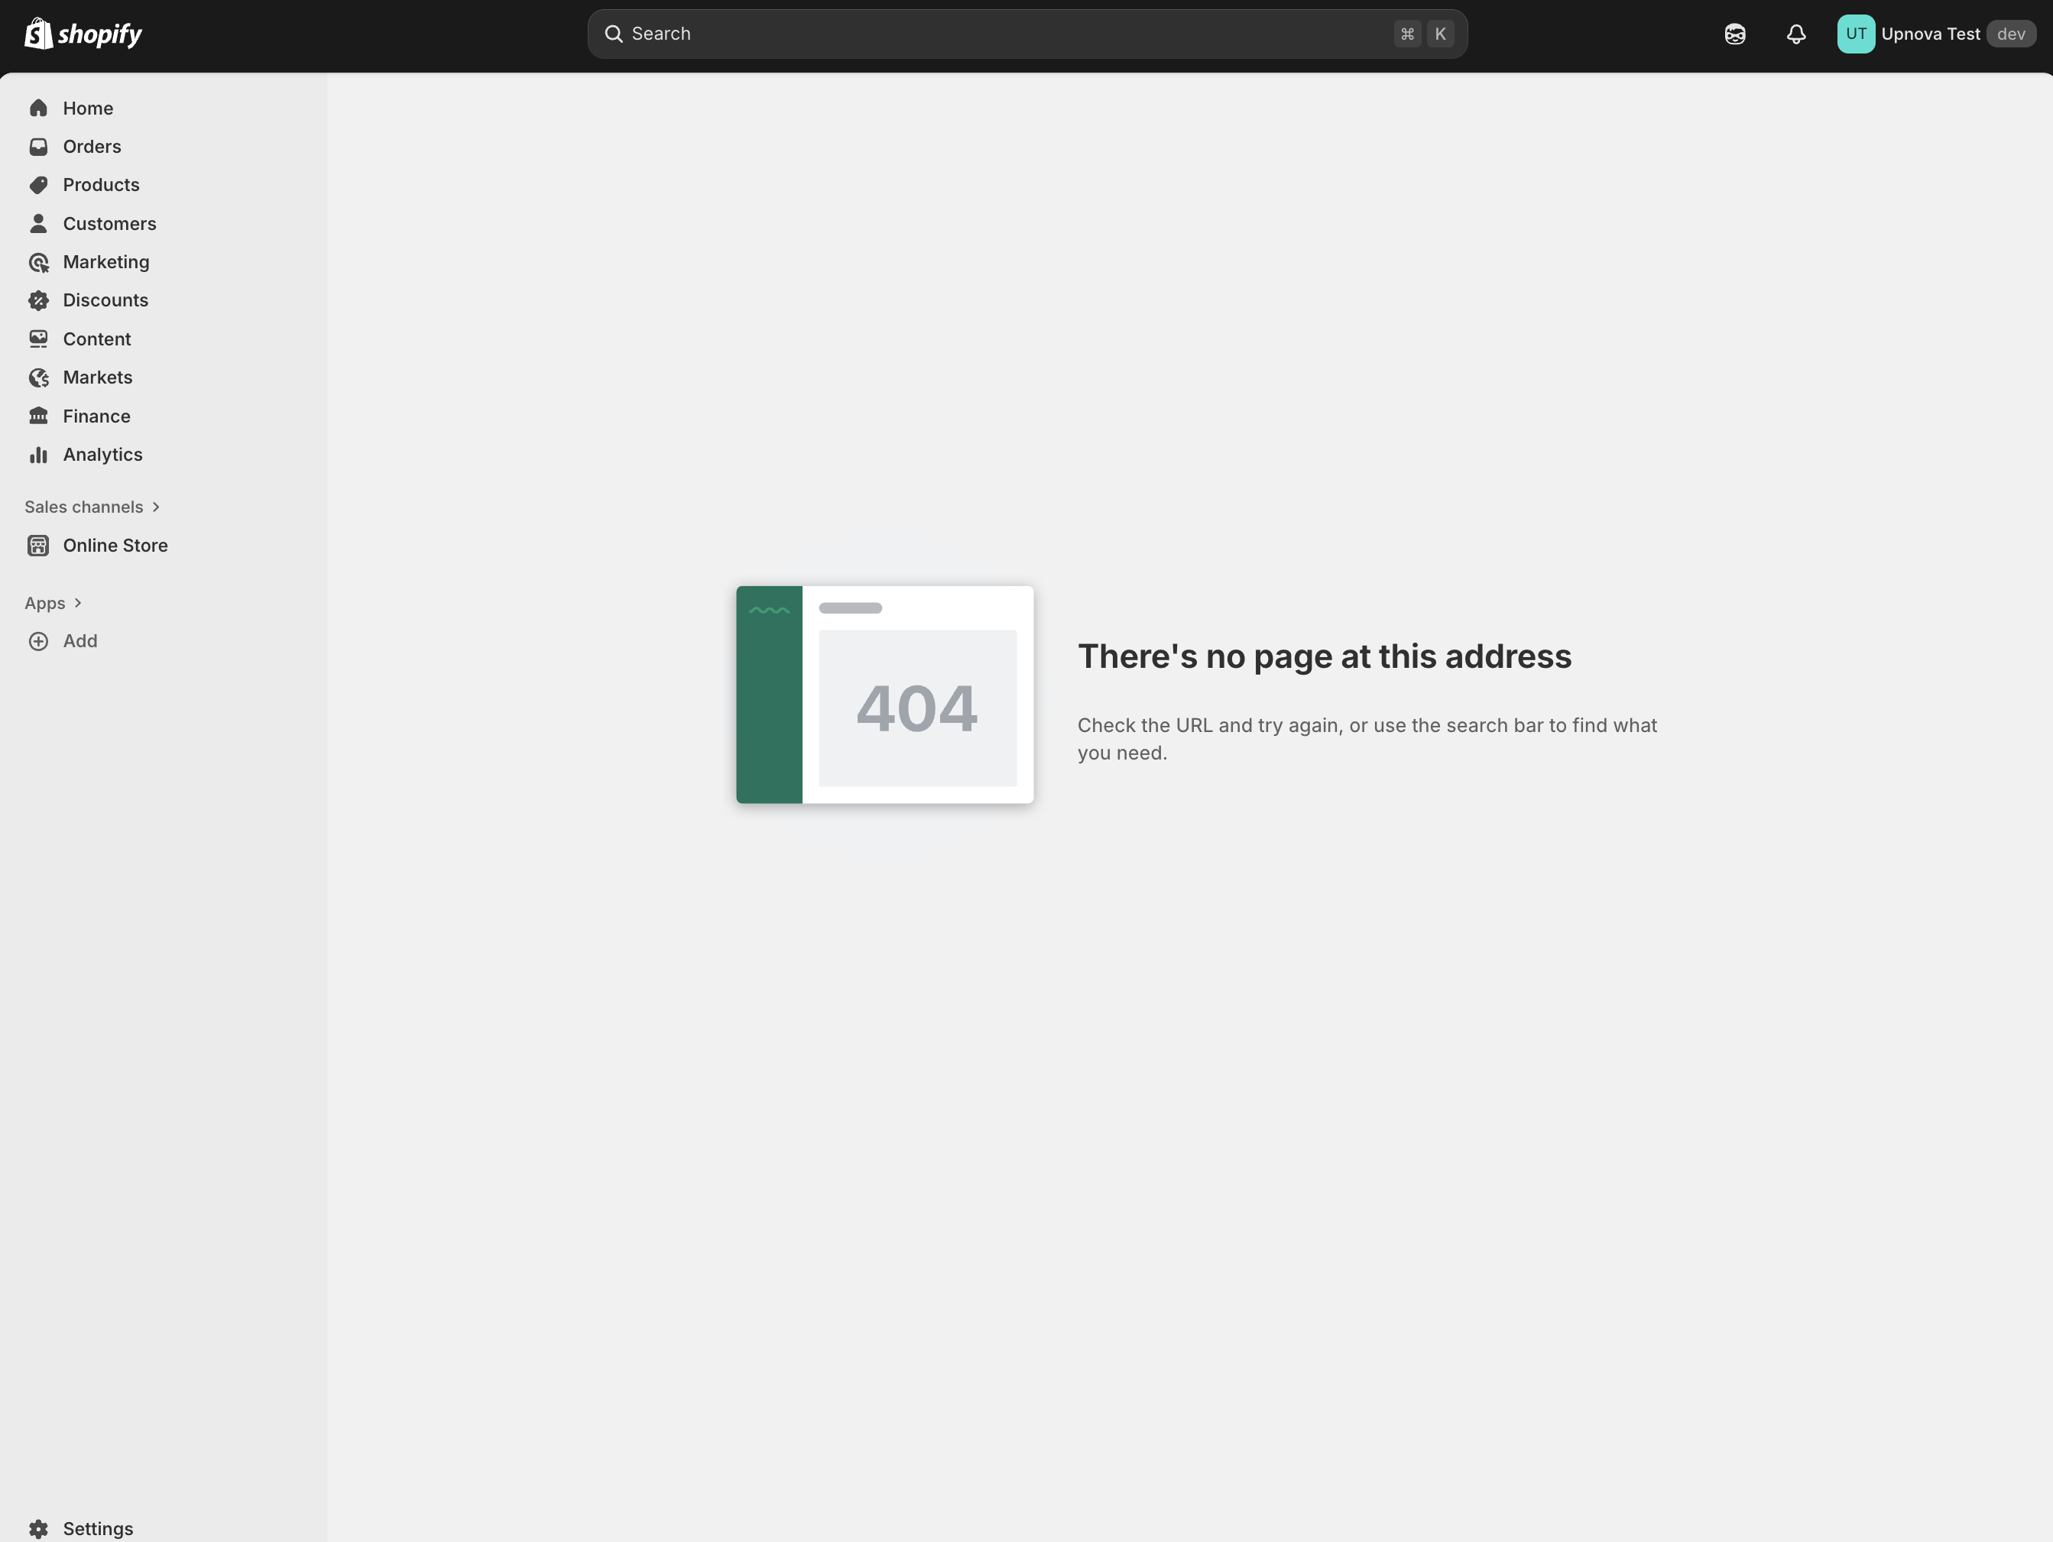This screenshot has height=1542, width=2053.
Task: Go to Home in sidebar
Action: point(87,109)
